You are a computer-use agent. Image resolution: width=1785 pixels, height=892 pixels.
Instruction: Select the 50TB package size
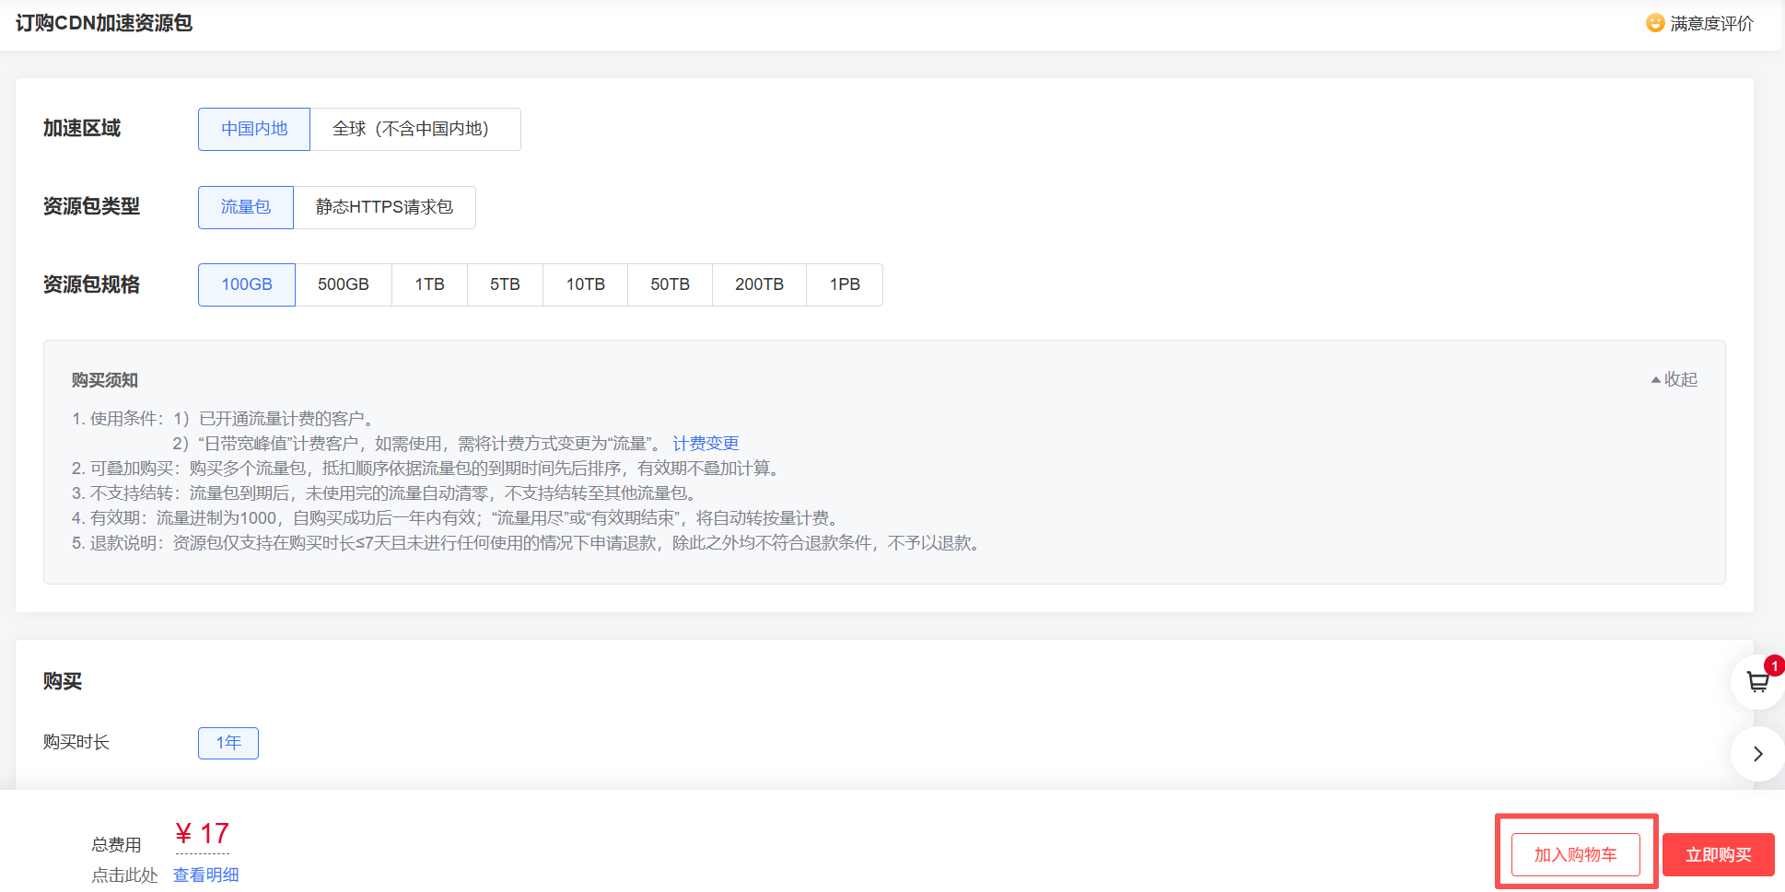671,284
